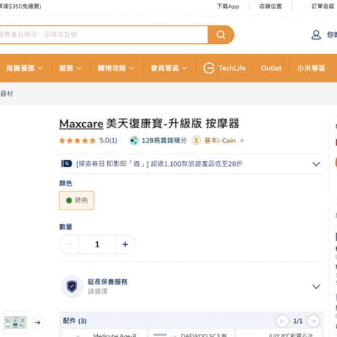Image resolution: width=337 pixels, height=337 pixels.
Task: Click the 延長保養服務 label
Action: [108, 282]
